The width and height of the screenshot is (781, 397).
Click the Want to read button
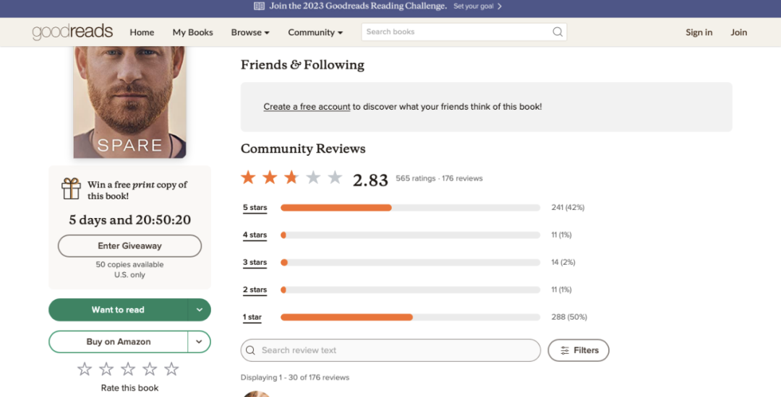tap(118, 310)
